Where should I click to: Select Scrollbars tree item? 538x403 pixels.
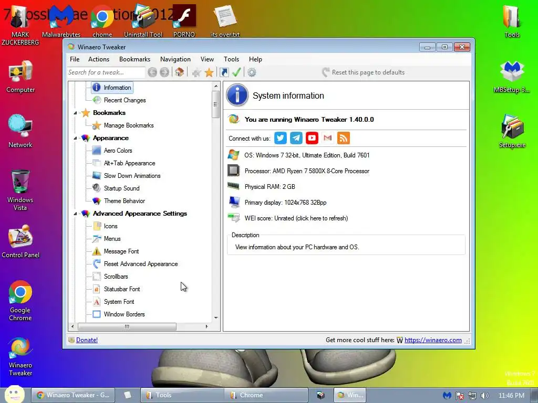click(116, 277)
